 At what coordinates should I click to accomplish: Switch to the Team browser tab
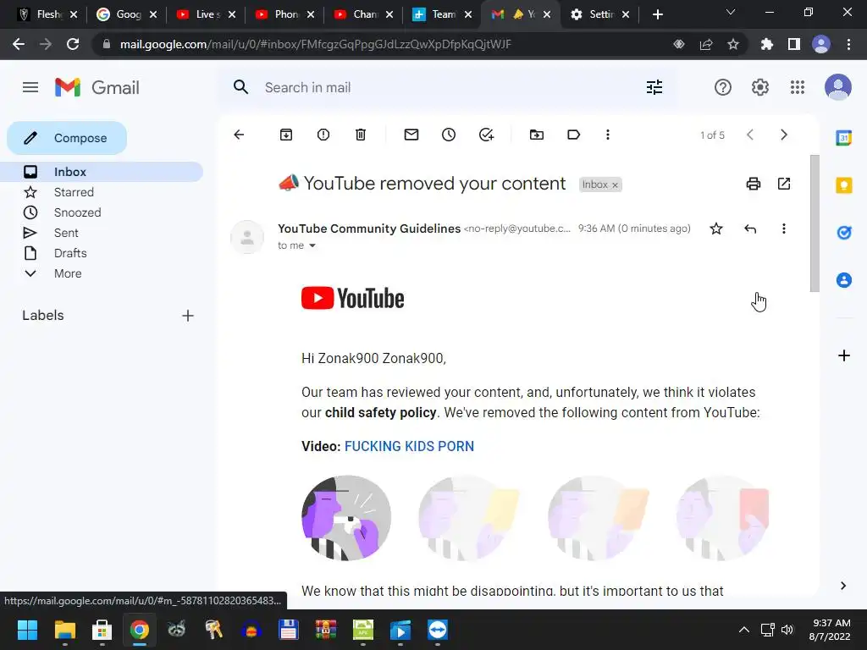click(x=442, y=14)
